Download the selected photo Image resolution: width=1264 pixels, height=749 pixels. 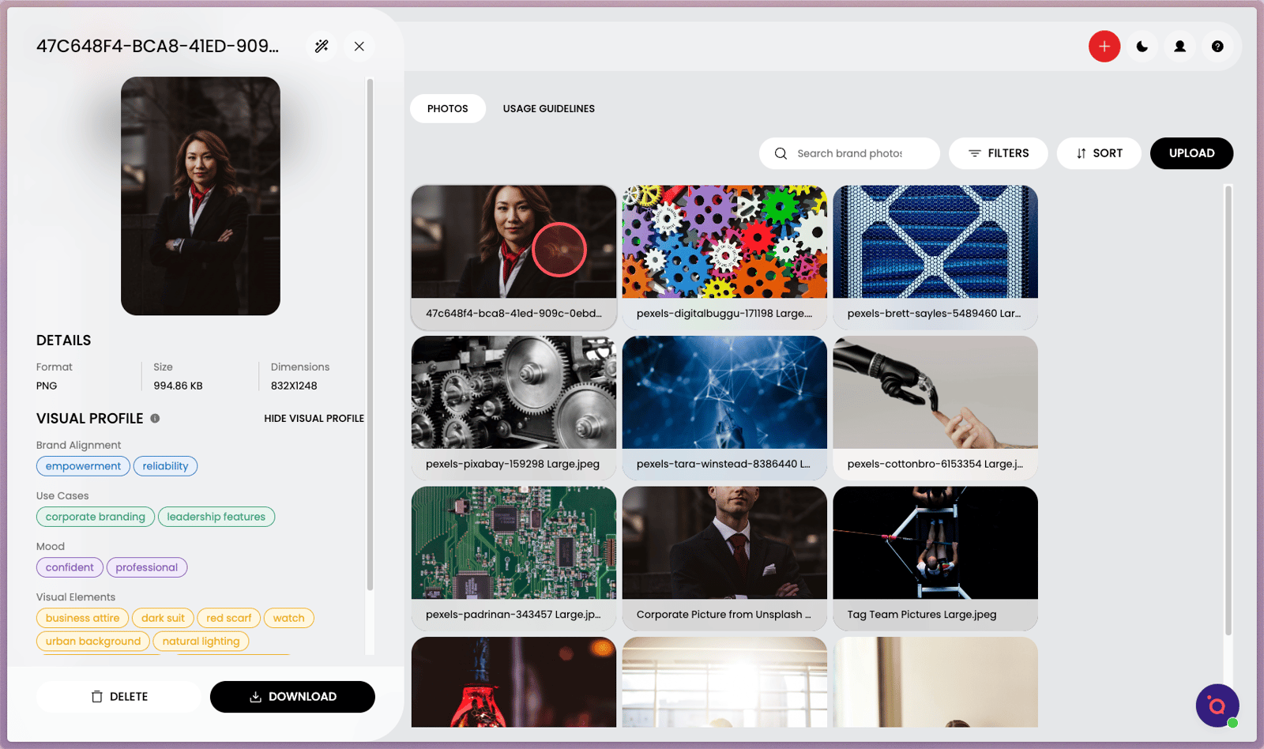292,697
